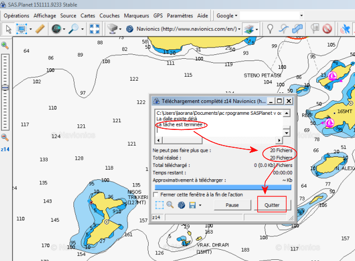The width and height of the screenshot is (355, 261).
Task: Click the dialog's zoom to selection icon
Action: coord(170,205)
